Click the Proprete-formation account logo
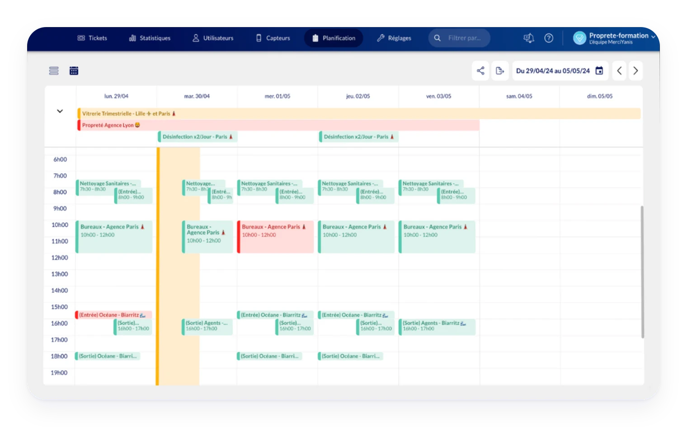The image size is (687, 427). tap(579, 38)
